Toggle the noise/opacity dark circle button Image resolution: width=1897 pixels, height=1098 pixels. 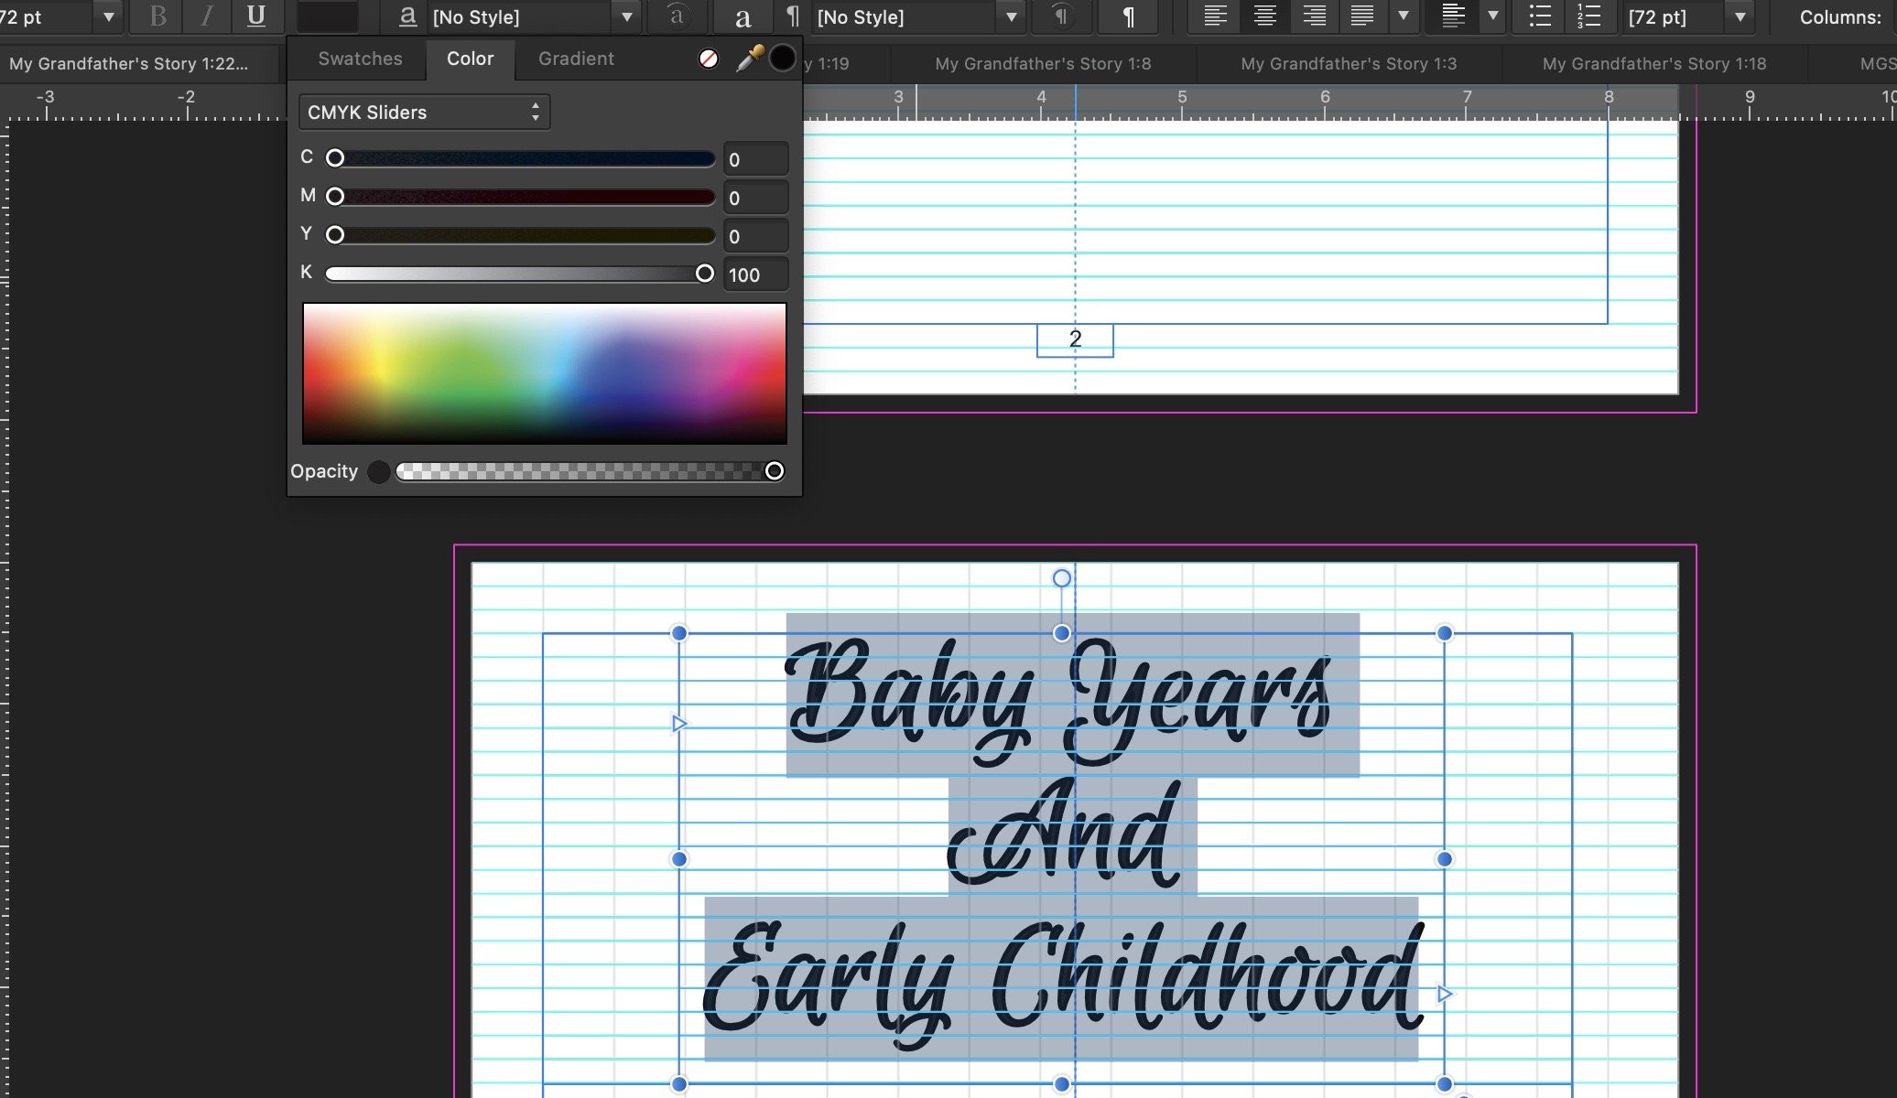pyautogui.click(x=378, y=472)
